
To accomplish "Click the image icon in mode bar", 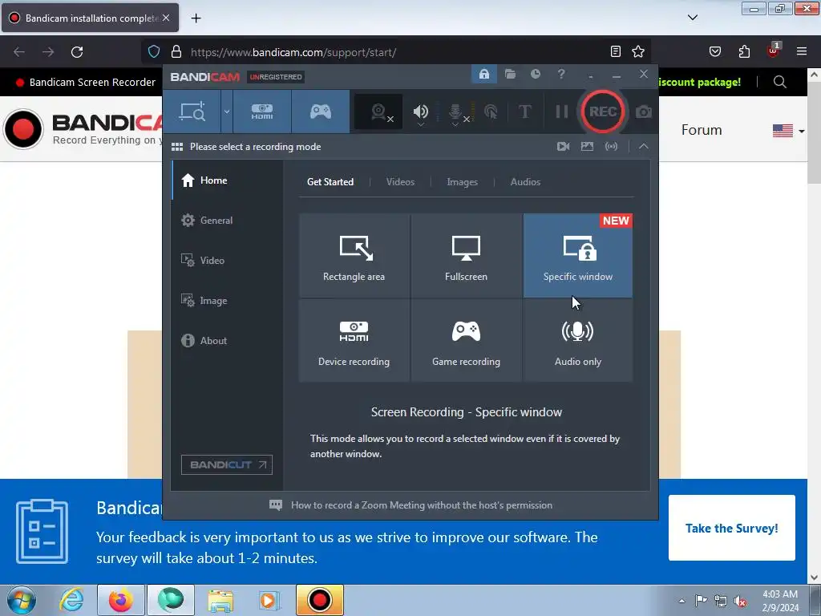I will point(587,146).
